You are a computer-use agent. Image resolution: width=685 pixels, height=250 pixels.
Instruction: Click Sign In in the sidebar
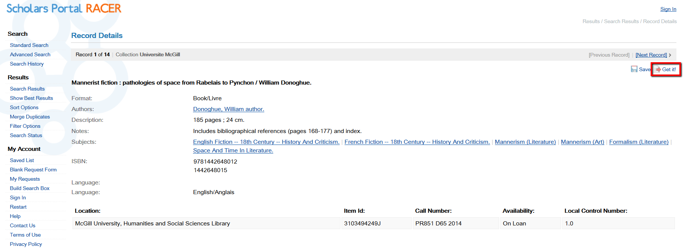pyautogui.click(x=18, y=197)
